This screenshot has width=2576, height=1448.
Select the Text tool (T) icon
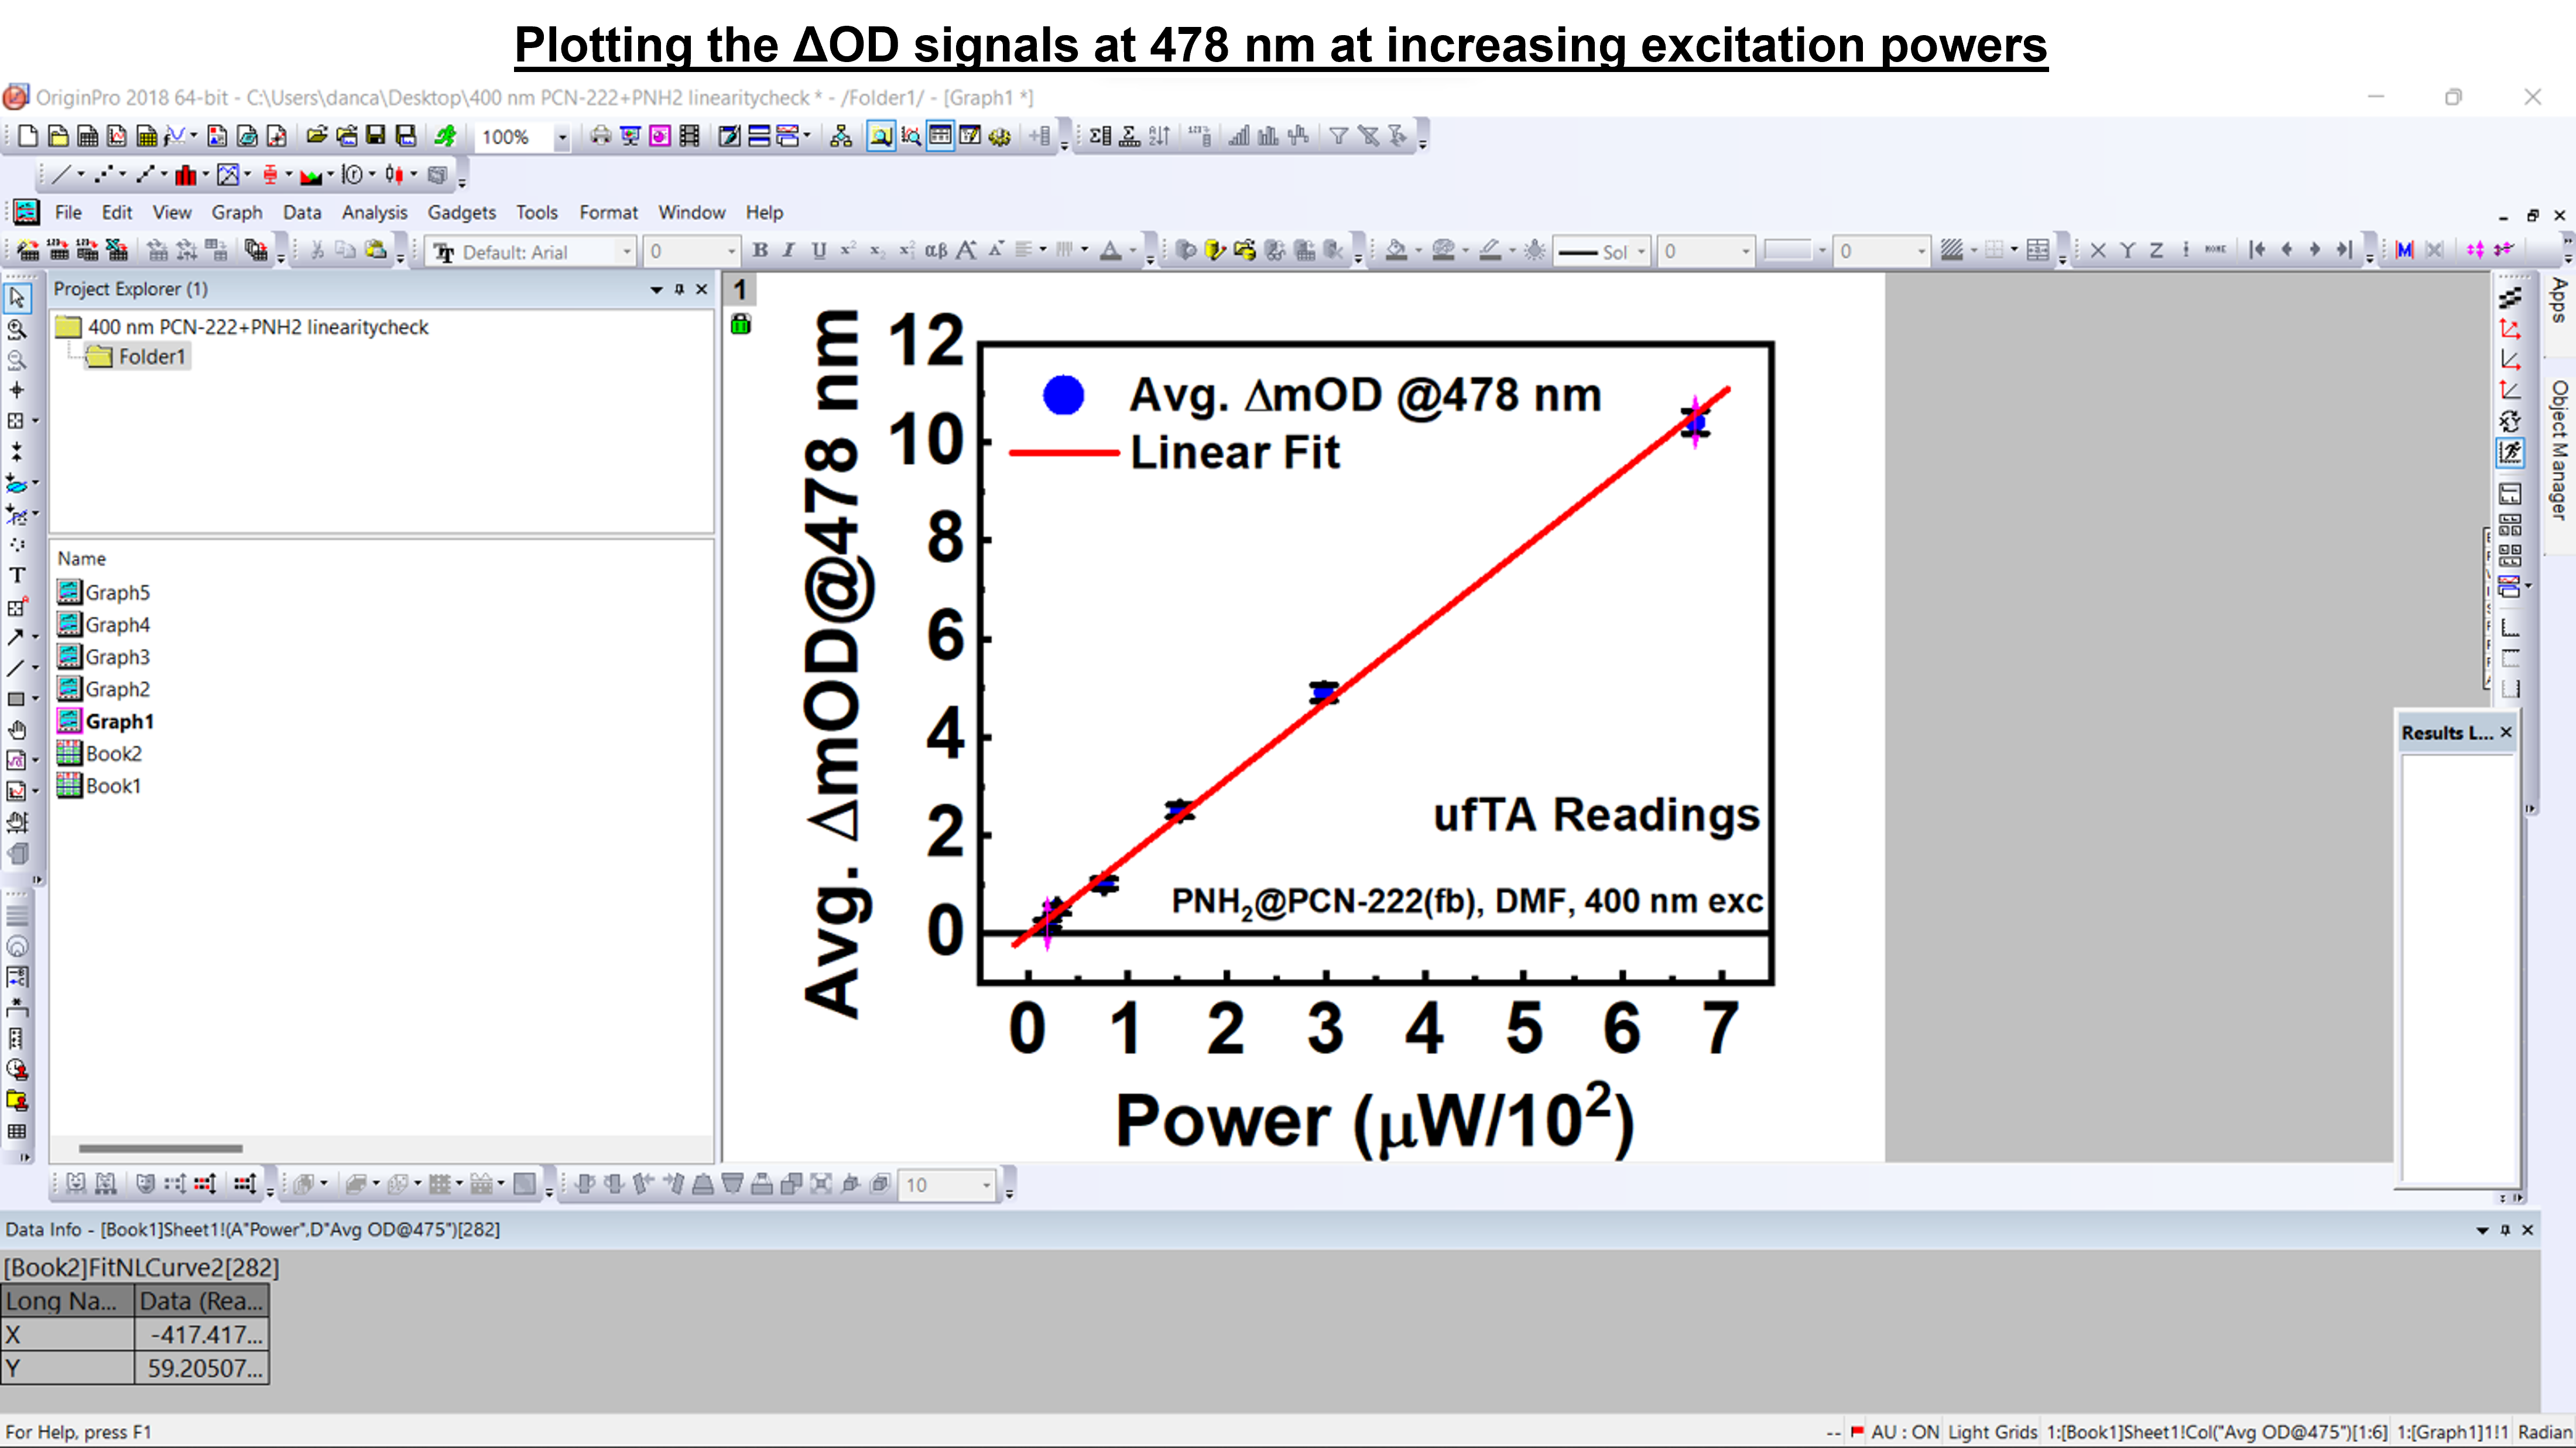17,576
